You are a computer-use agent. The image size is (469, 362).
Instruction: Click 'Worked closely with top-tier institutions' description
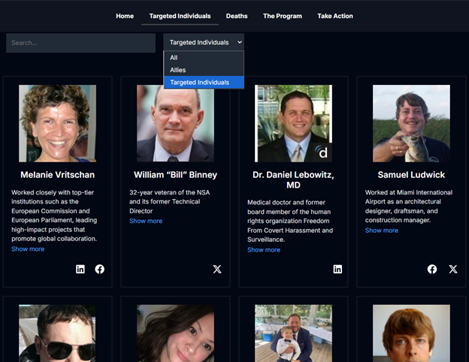point(54,216)
